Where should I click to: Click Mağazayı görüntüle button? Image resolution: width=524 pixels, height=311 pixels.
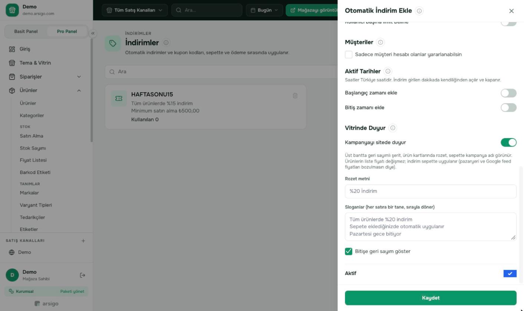[x=313, y=10]
